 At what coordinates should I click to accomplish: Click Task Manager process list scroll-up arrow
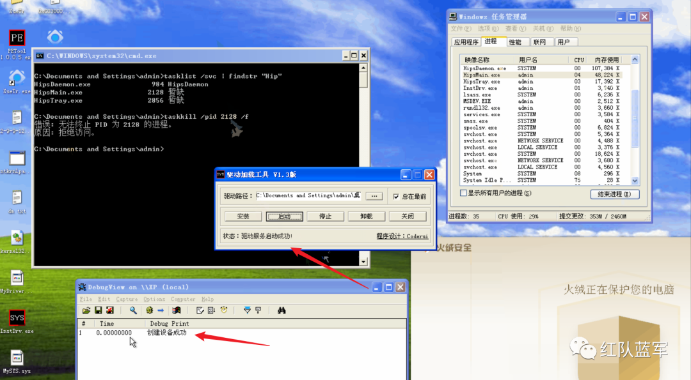pos(635,59)
